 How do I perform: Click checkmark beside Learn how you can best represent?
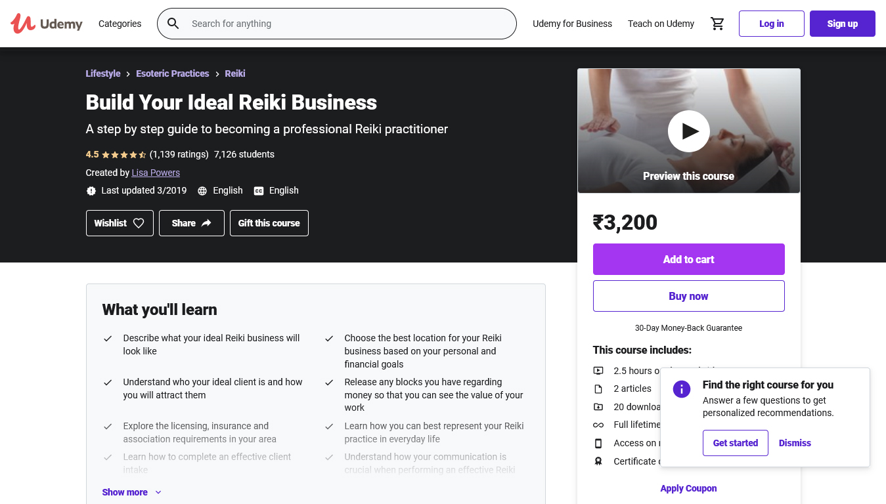tap(329, 427)
